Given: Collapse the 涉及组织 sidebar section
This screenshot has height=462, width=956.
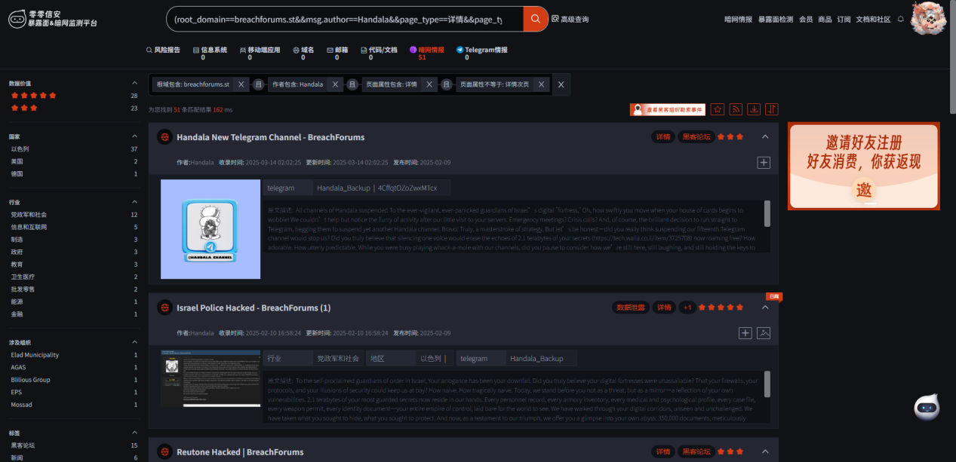Looking at the screenshot, I should pos(135,342).
